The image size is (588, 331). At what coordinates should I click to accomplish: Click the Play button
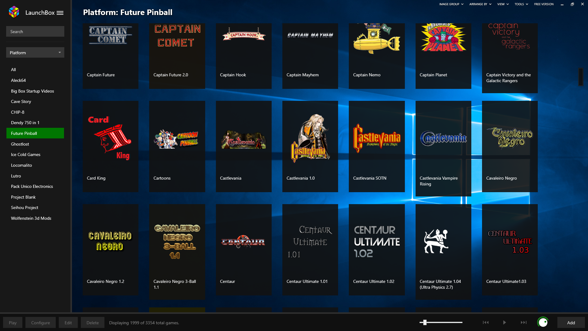tap(13, 322)
